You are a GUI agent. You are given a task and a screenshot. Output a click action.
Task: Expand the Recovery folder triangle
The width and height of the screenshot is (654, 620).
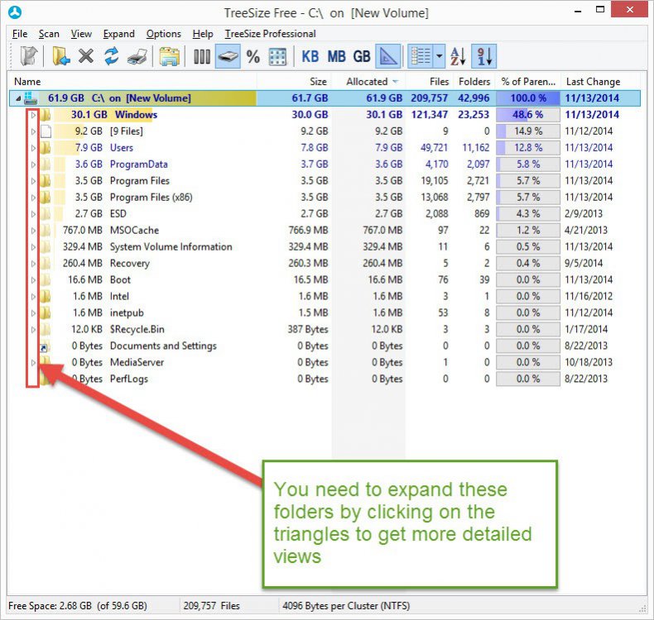[x=33, y=264]
